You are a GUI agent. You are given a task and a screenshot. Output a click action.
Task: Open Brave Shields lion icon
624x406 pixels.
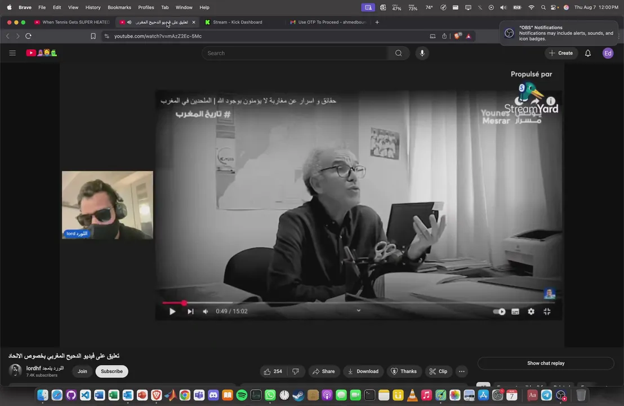(457, 36)
